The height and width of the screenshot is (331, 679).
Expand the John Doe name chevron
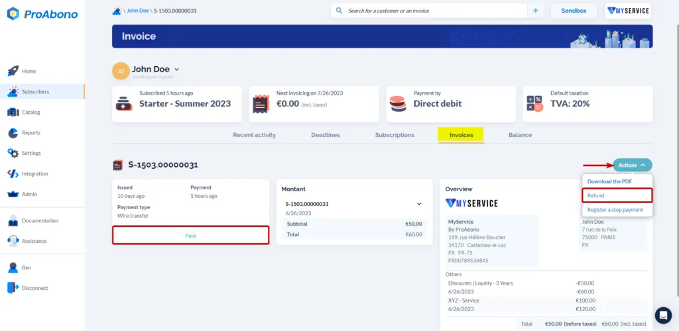point(176,69)
